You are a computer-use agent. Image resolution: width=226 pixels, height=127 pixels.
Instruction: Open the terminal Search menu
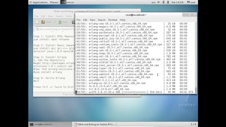click(x=102, y=20)
